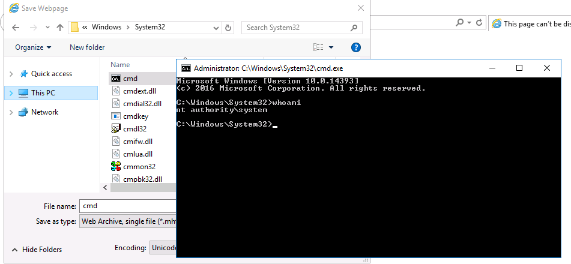Expand the address bar history dropdown

coord(216,28)
